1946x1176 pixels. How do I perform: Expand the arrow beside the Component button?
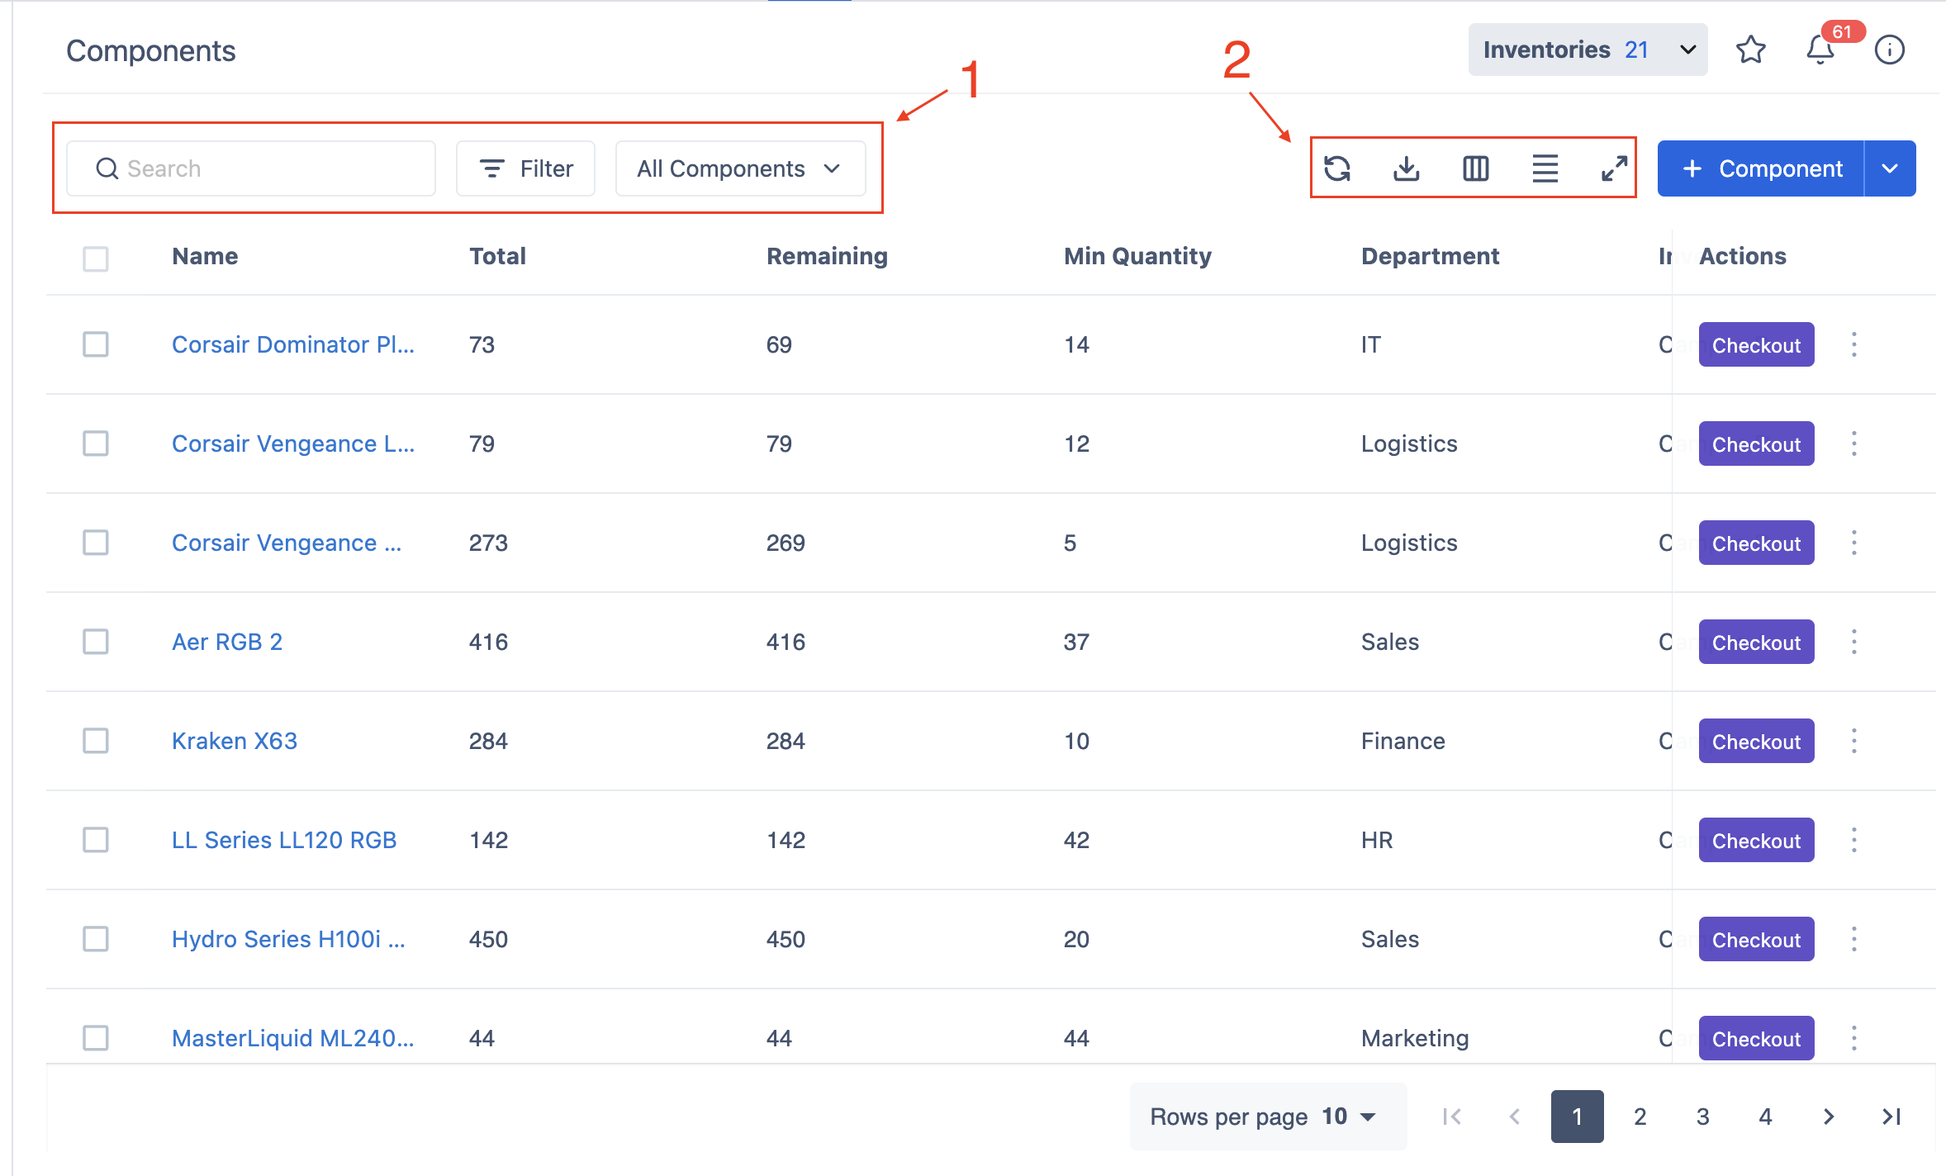pos(1890,168)
